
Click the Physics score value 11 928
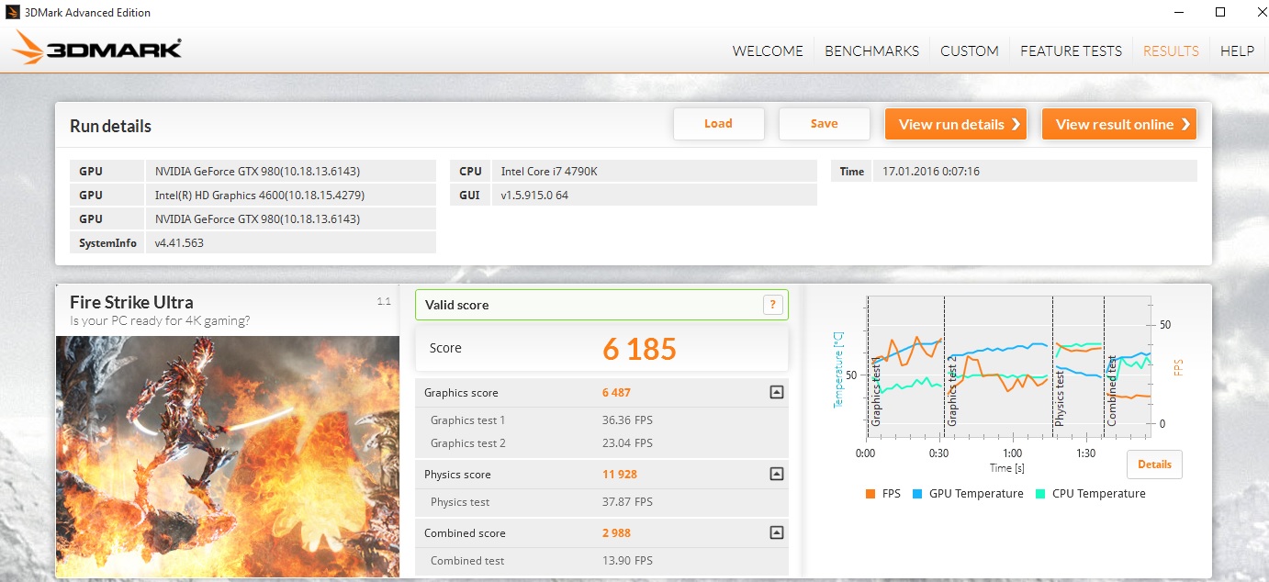(x=620, y=475)
